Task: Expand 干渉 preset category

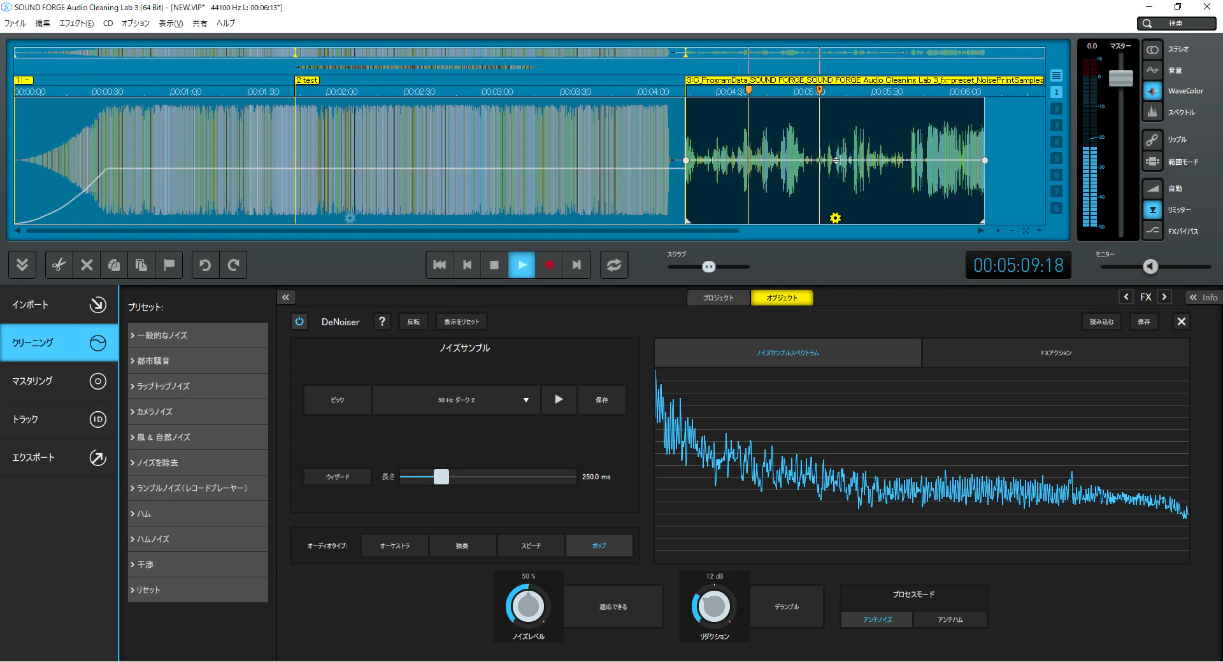Action: [198, 565]
